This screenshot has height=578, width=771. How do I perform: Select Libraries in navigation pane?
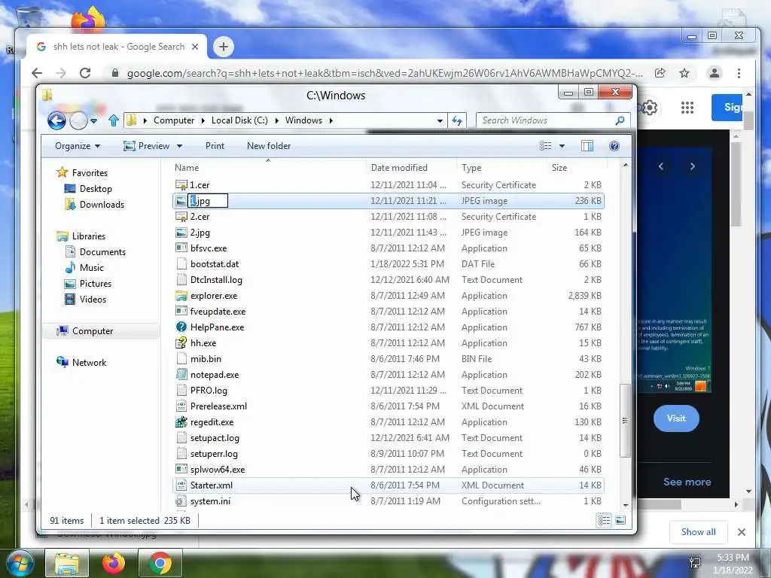pos(81,236)
